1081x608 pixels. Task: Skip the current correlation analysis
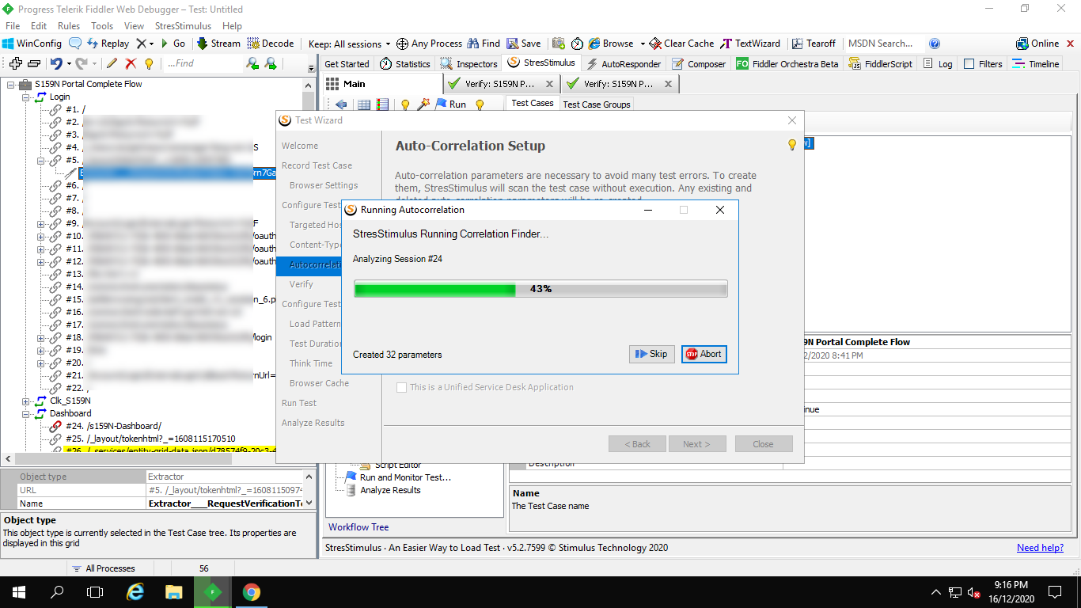pos(650,354)
